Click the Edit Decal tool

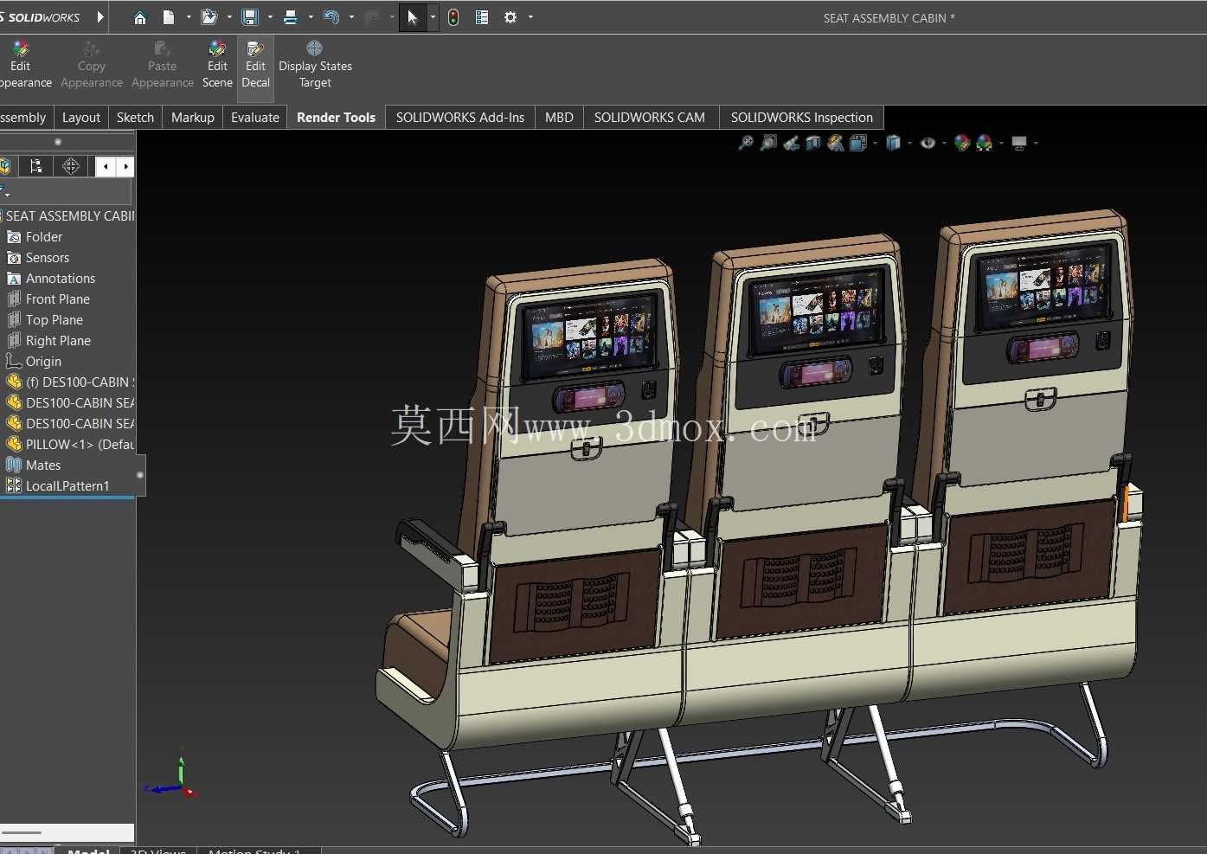(x=255, y=65)
